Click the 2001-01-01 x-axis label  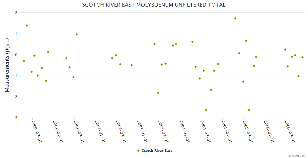[58, 131]
